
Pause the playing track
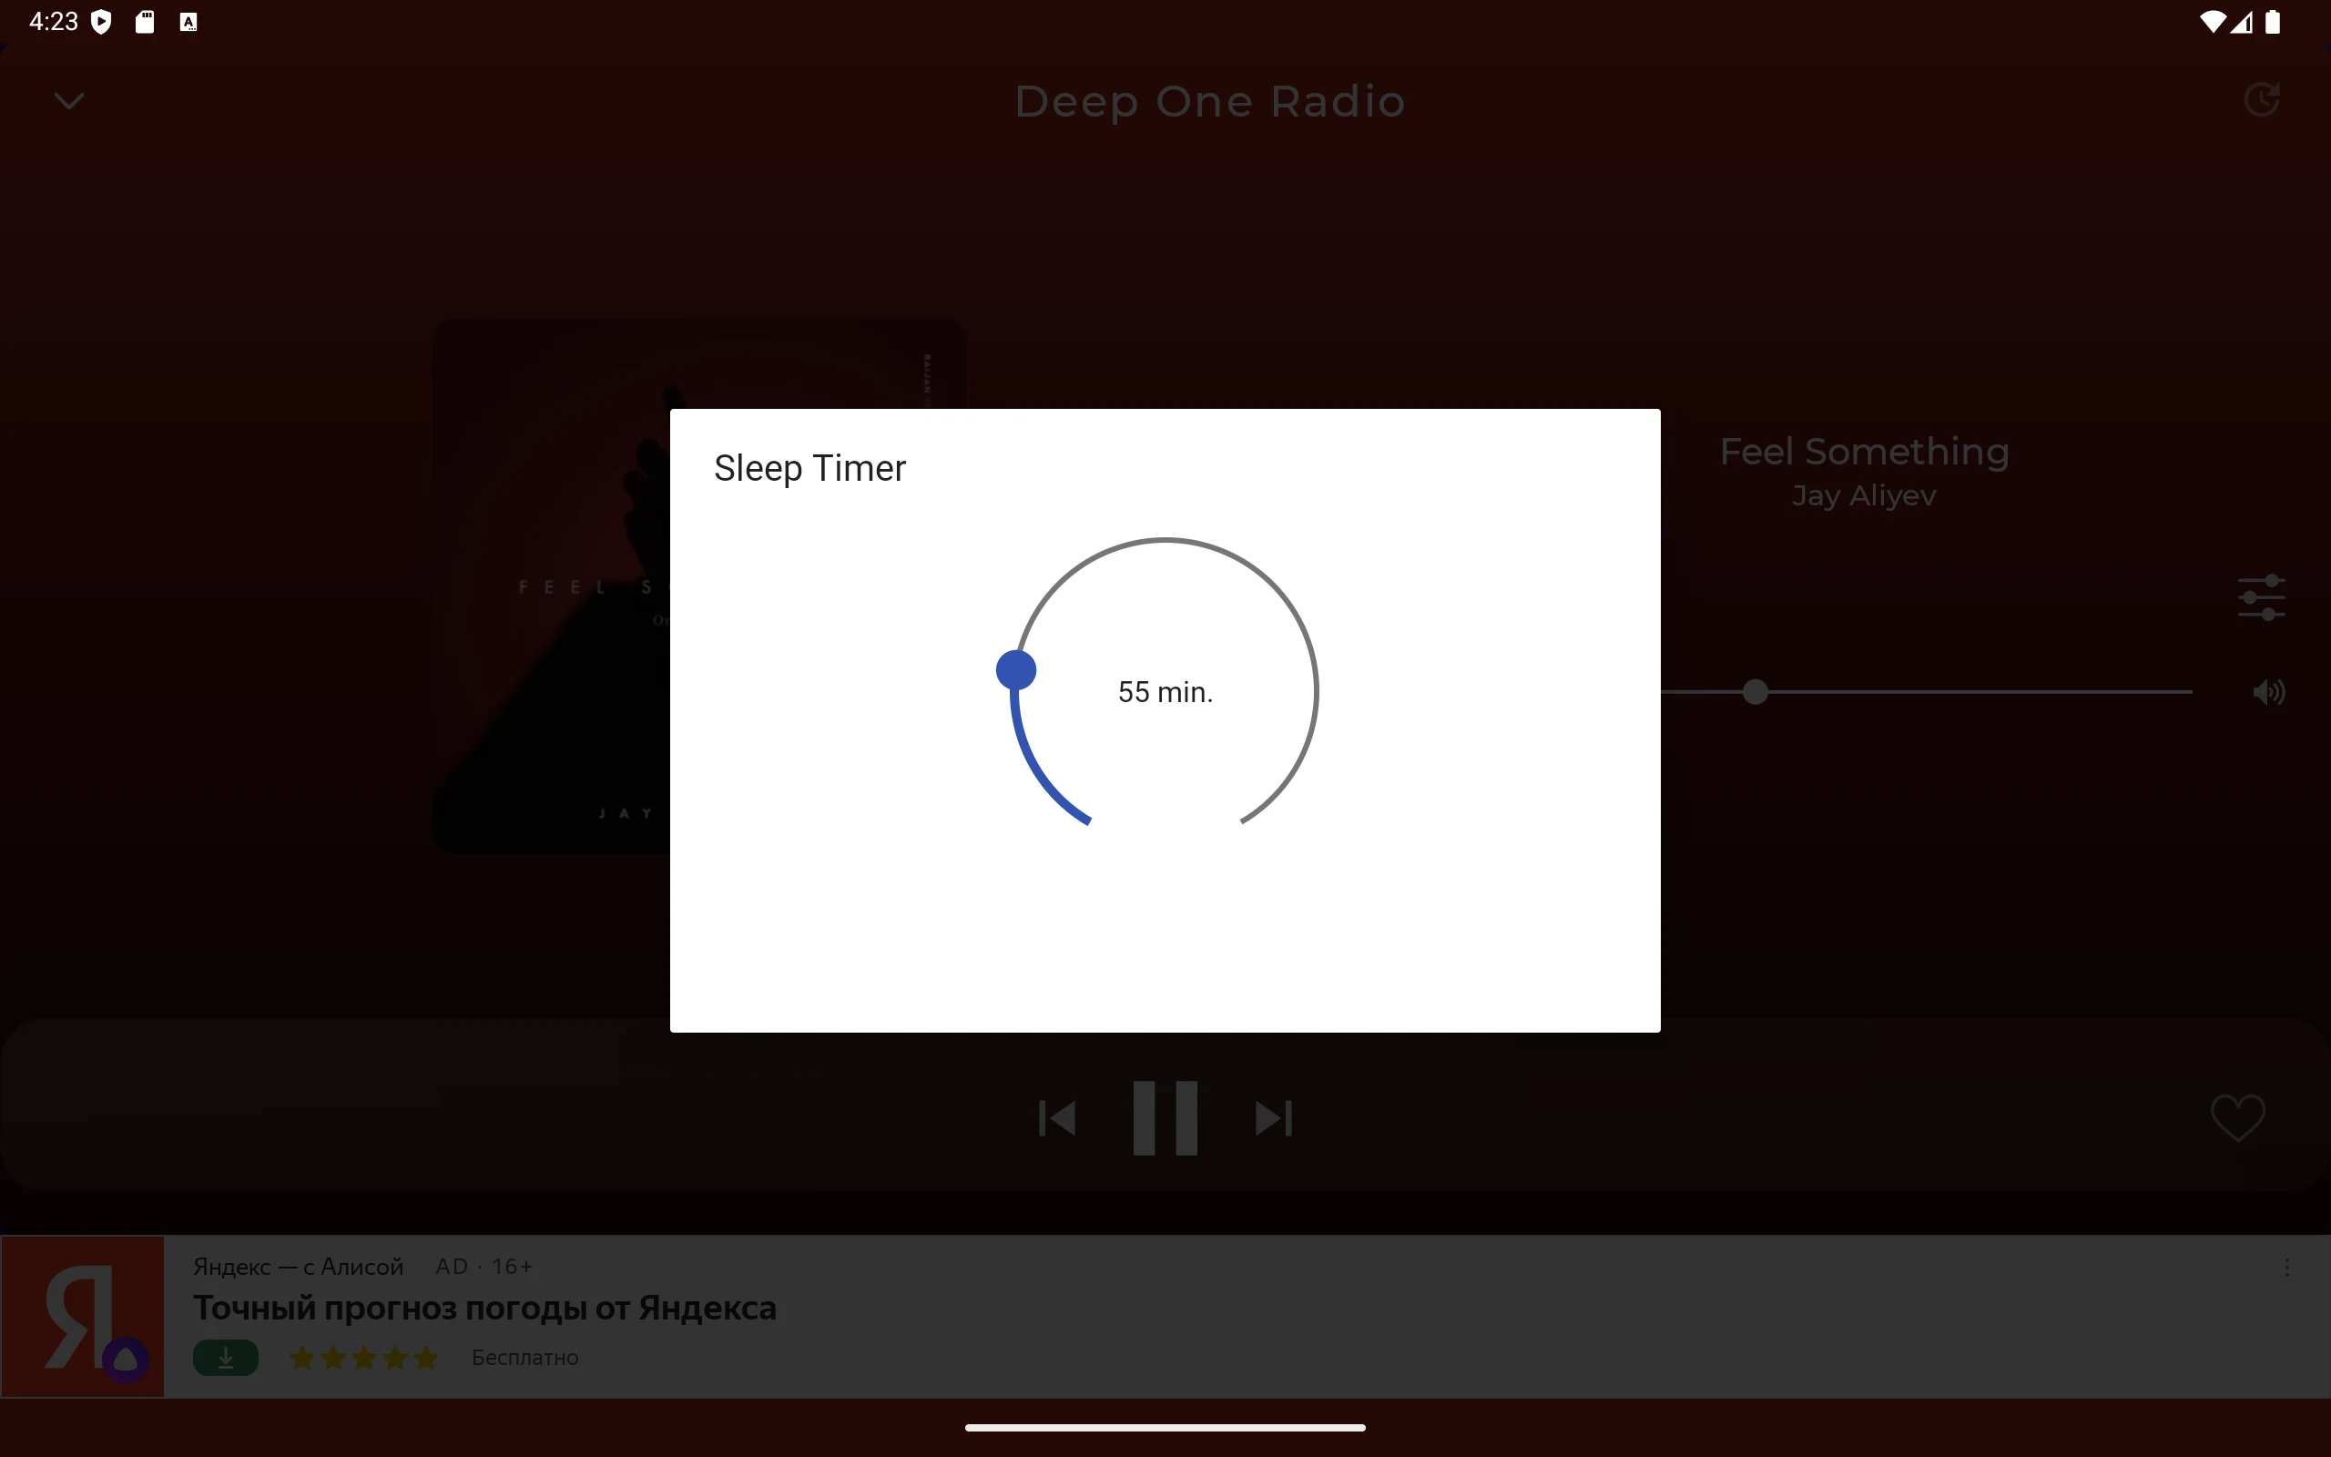(1165, 1118)
